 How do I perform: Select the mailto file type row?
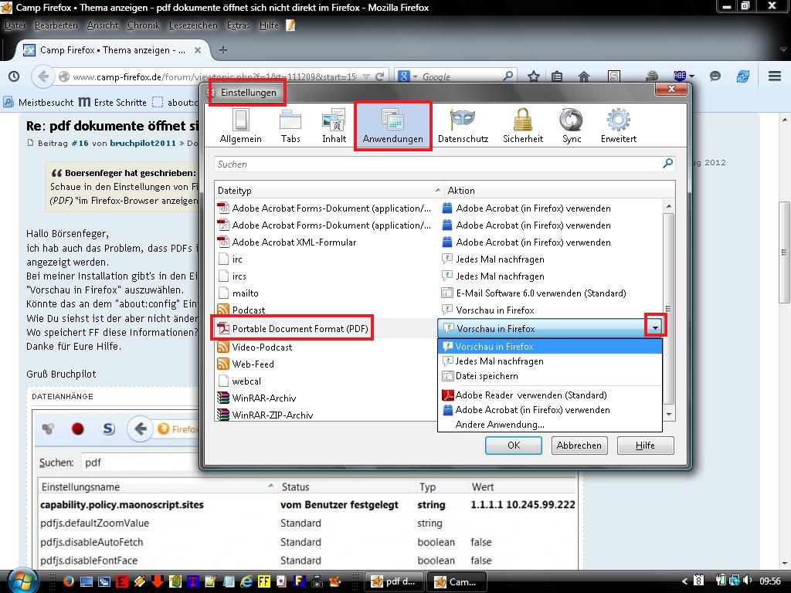pyautogui.click(x=439, y=293)
